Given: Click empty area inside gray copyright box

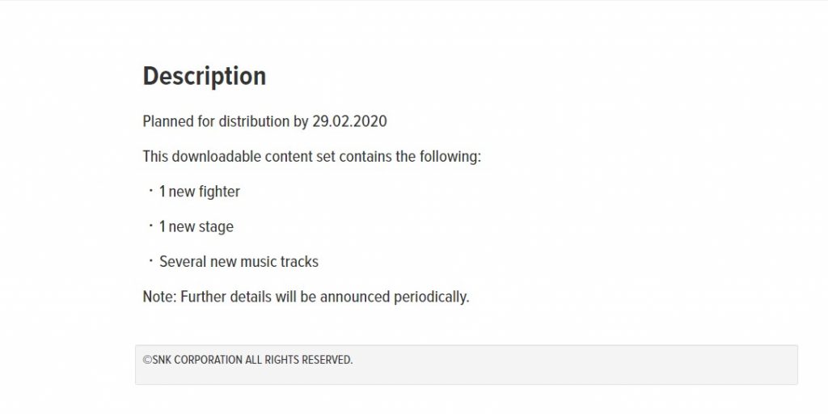Looking at the screenshot, I should (581, 365).
